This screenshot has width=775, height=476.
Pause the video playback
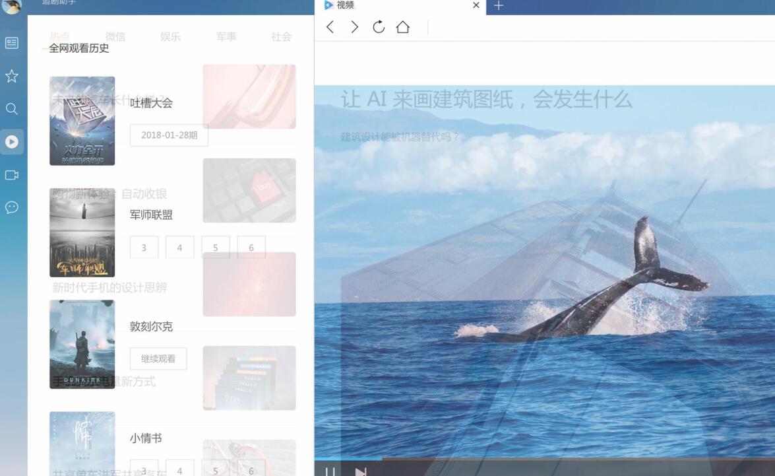(330, 471)
